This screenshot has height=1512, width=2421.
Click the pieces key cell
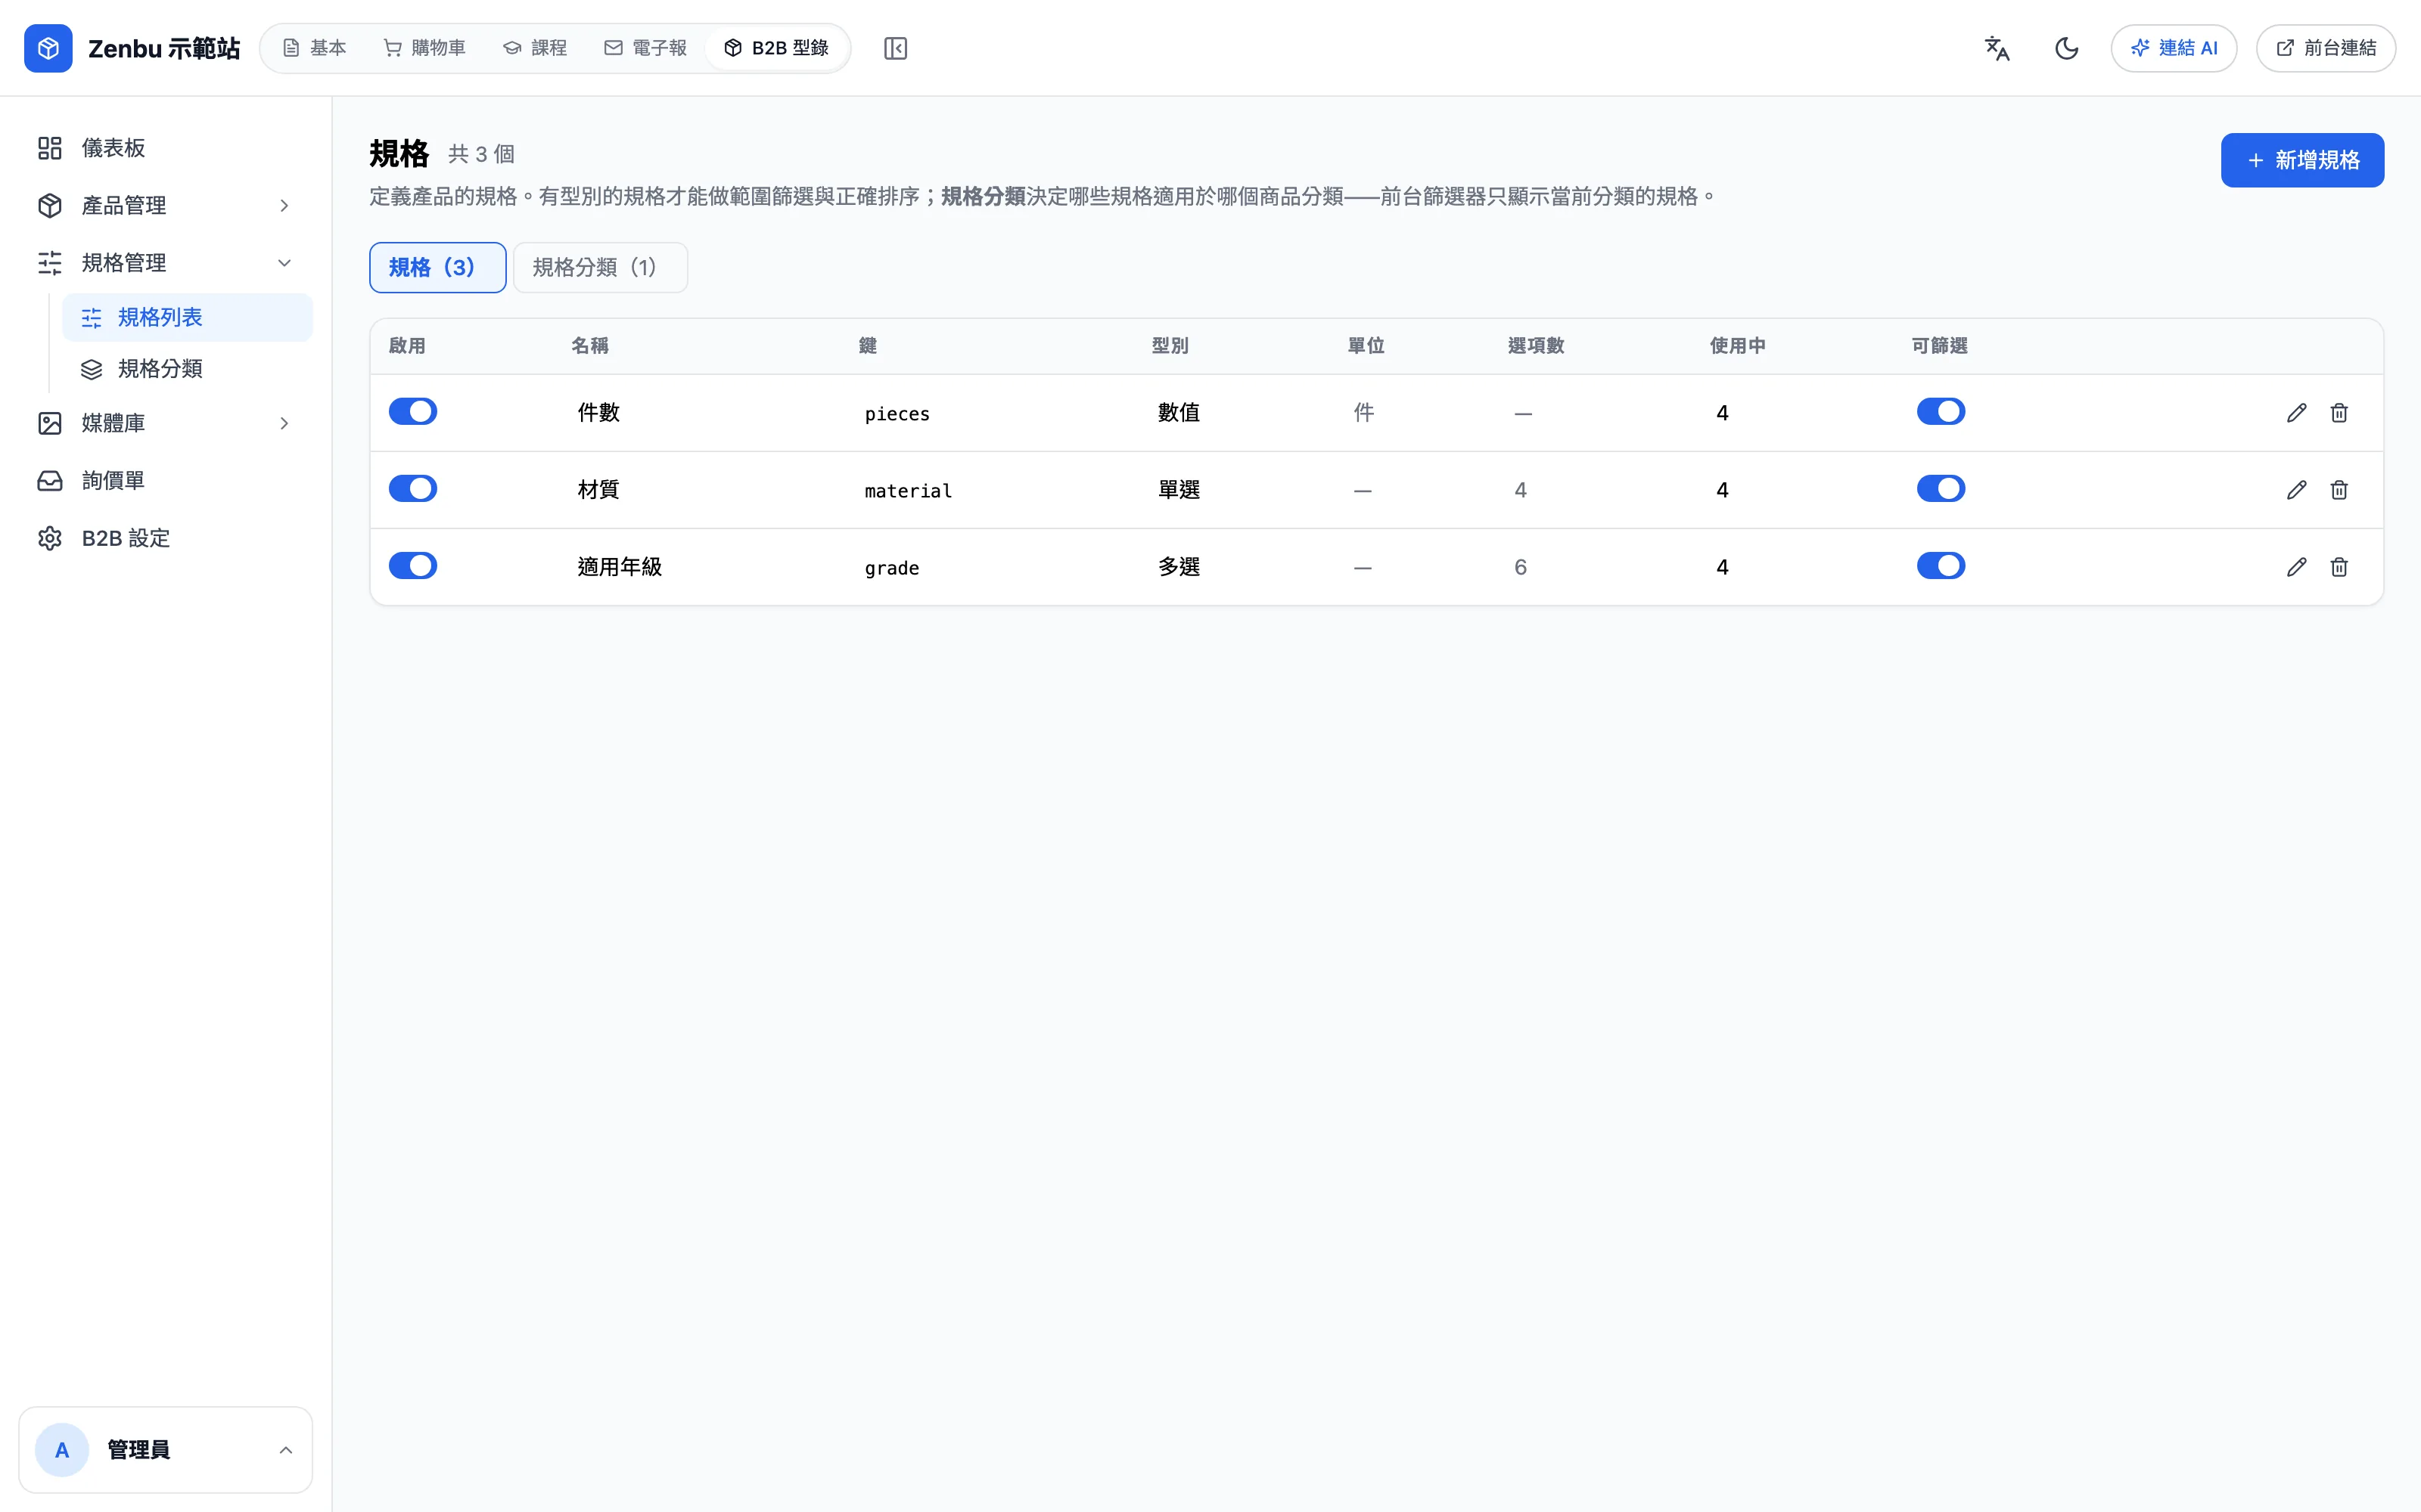897,414
